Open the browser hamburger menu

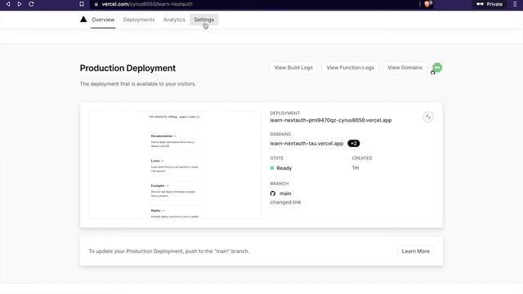click(x=515, y=4)
